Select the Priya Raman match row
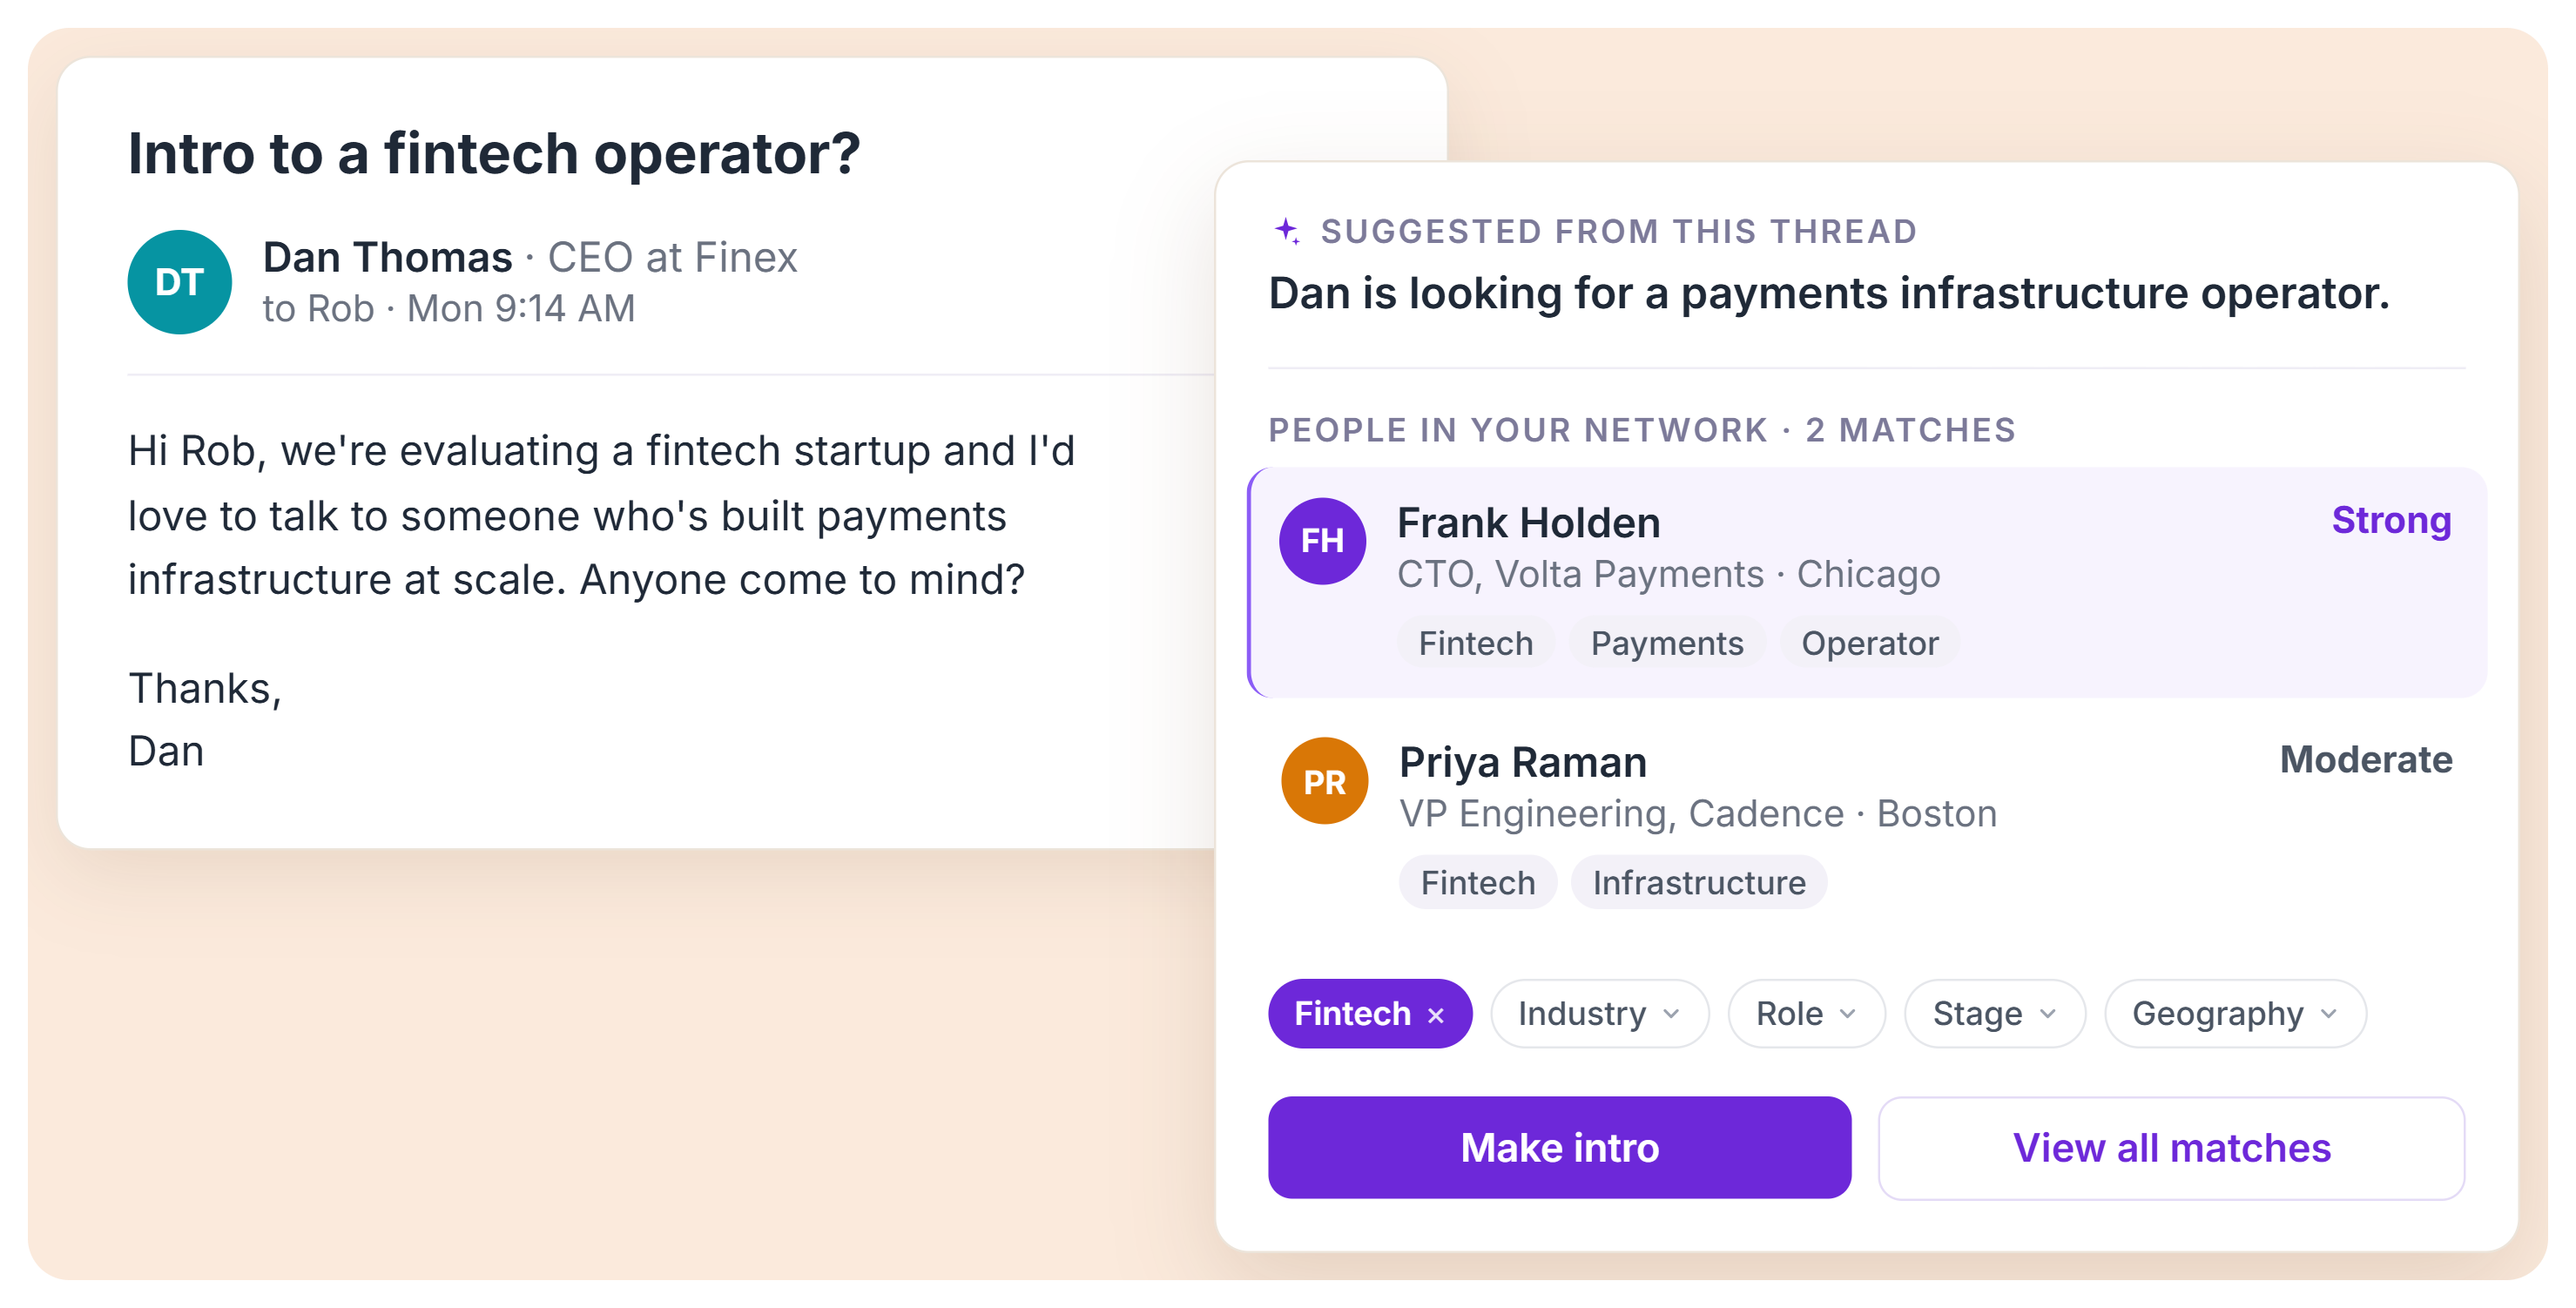This screenshot has height=1308, width=2576. point(1867,822)
